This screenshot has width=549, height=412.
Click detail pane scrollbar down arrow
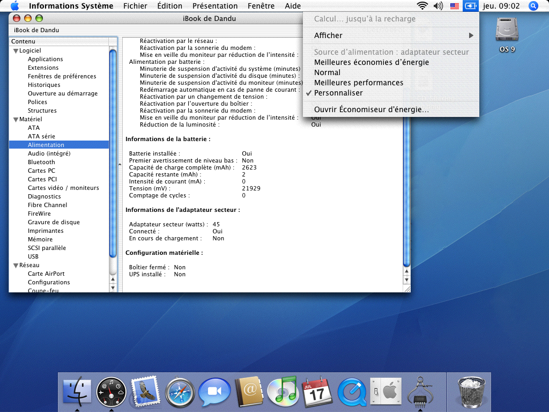(406, 280)
